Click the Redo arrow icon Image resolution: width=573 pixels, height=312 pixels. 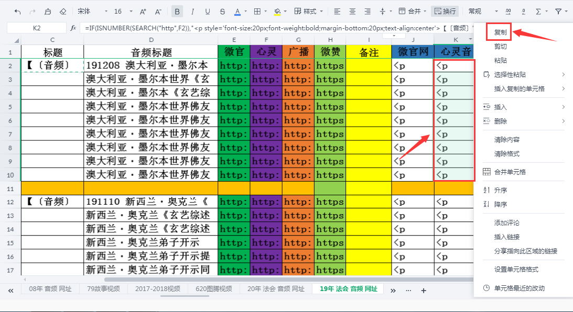[33, 12]
